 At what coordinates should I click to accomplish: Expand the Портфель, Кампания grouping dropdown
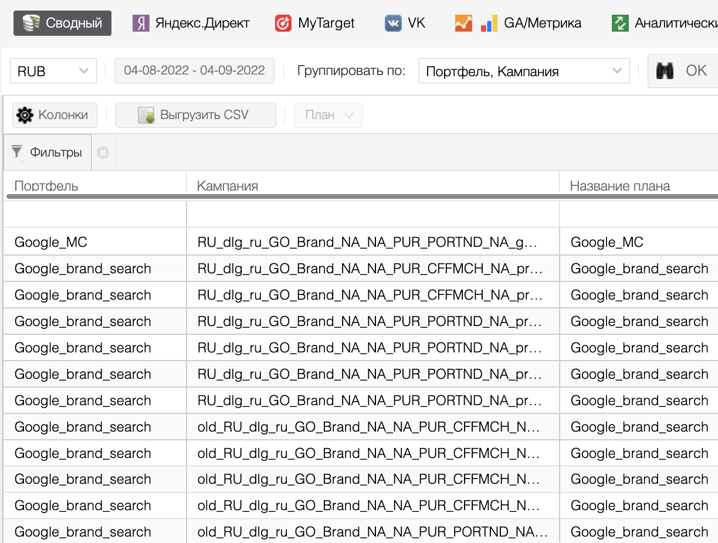click(x=523, y=71)
